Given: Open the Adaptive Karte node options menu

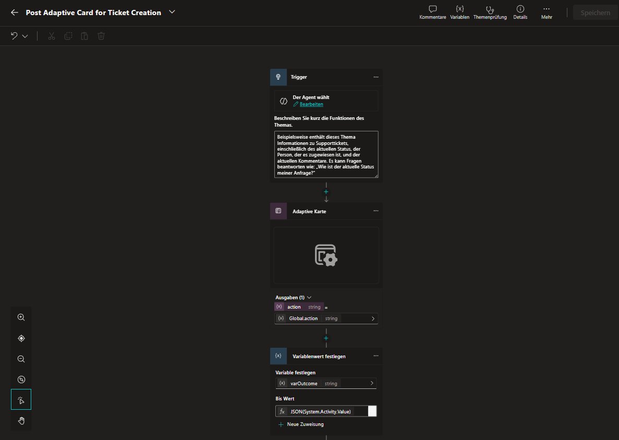Looking at the screenshot, I should (376, 211).
